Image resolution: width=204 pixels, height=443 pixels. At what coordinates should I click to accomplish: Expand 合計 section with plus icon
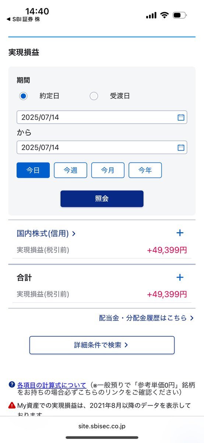click(x=180, y=277)
